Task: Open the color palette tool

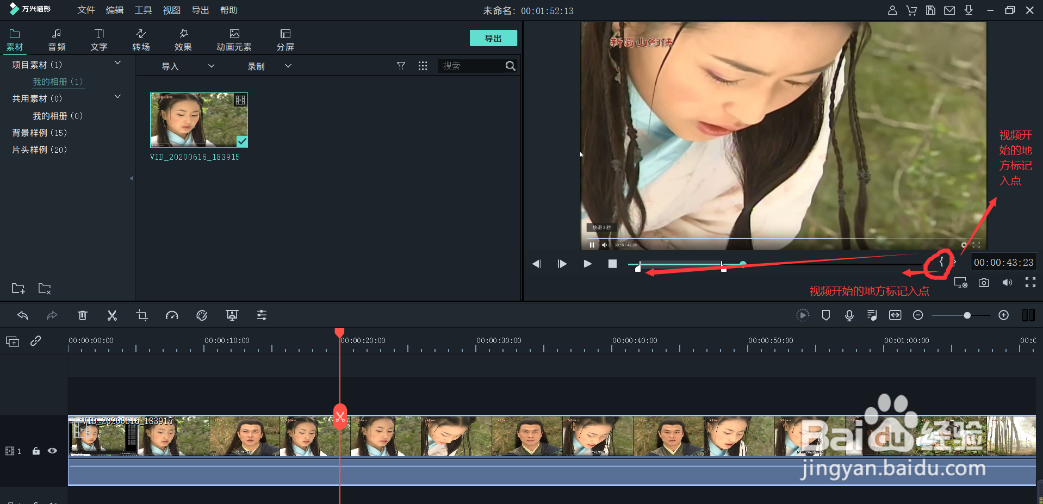Action: [x=202, y=315]
